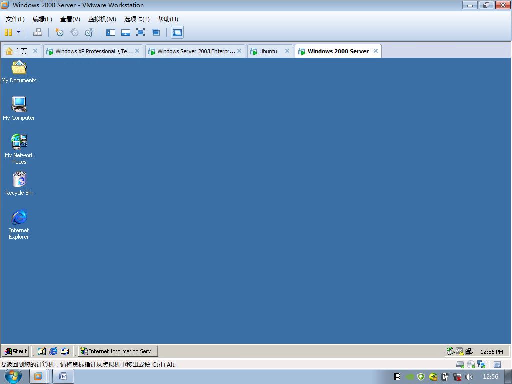This screenshot has width=512, height=384.
Task: Click the green shield security tray icon
Action: (x=421, y=377)
